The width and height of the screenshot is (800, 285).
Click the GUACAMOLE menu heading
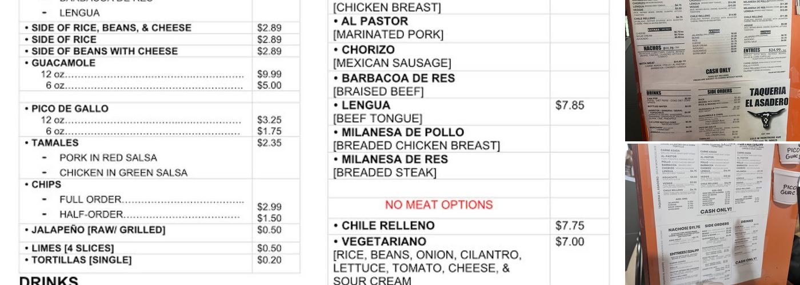pos(63,63)
